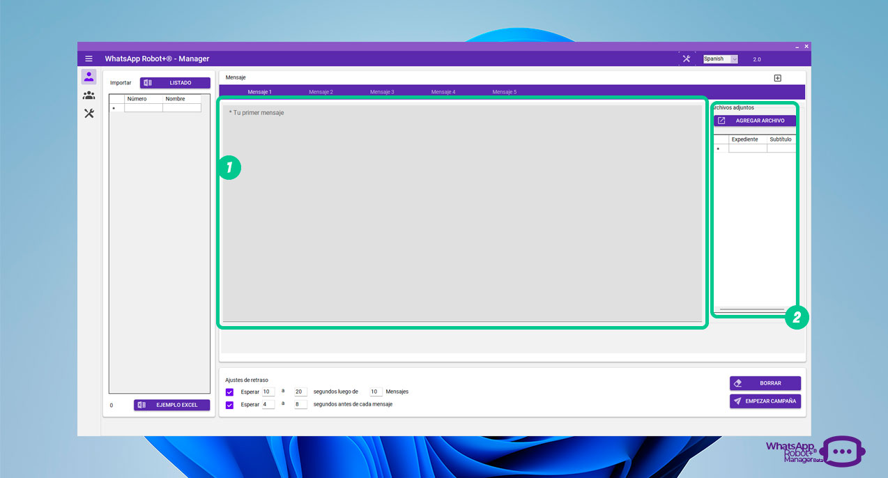Minimize the WhatsApp Robot+ window
This screenshot has width=888, height=478.
click(x=797, y=46)
